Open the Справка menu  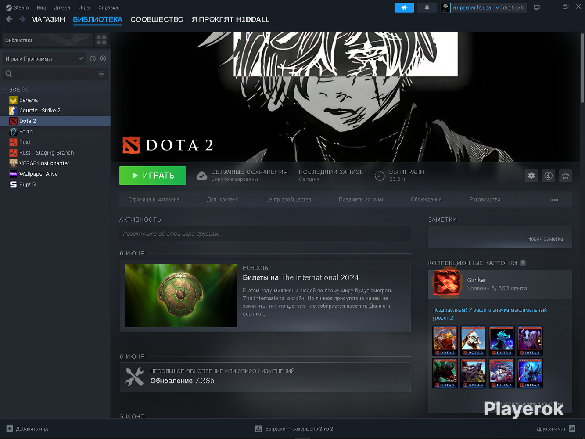(108, 7)
